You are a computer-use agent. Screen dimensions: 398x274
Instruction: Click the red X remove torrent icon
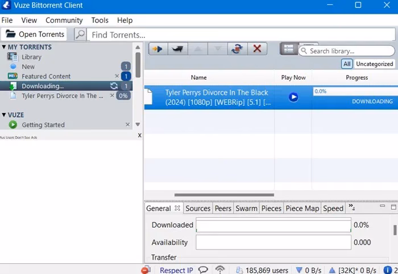(257, 49)
